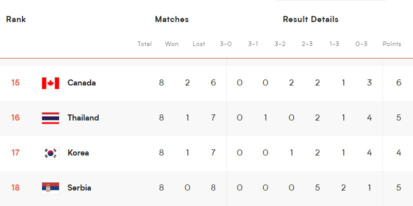Click the Rank header label
413x206 pixels.
click(x=16, y=19)
